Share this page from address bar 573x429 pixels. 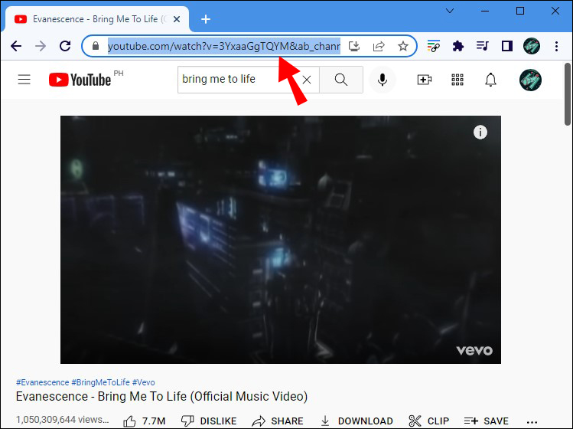[x=379, y=46]
